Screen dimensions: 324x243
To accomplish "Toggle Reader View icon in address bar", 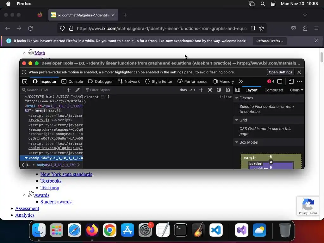I will [x=253, y=28].
